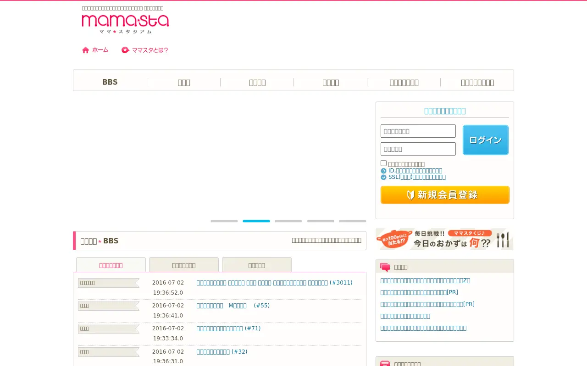Image resolution: width=587 pixels, height=366 pixels.
Task: Tick the checkbox under the password field
Action: pyautogui.click(x=383, y=163)
